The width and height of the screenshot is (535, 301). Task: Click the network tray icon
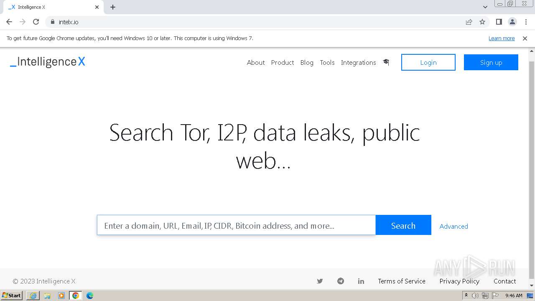point(485,296)
